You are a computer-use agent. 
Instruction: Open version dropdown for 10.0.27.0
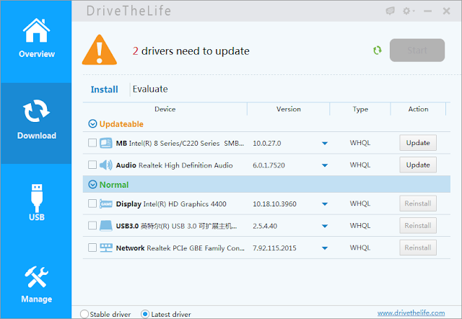pos(325,144)
